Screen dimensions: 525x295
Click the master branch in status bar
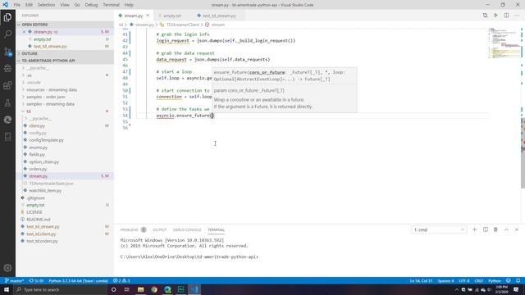[x=14, y=280]
